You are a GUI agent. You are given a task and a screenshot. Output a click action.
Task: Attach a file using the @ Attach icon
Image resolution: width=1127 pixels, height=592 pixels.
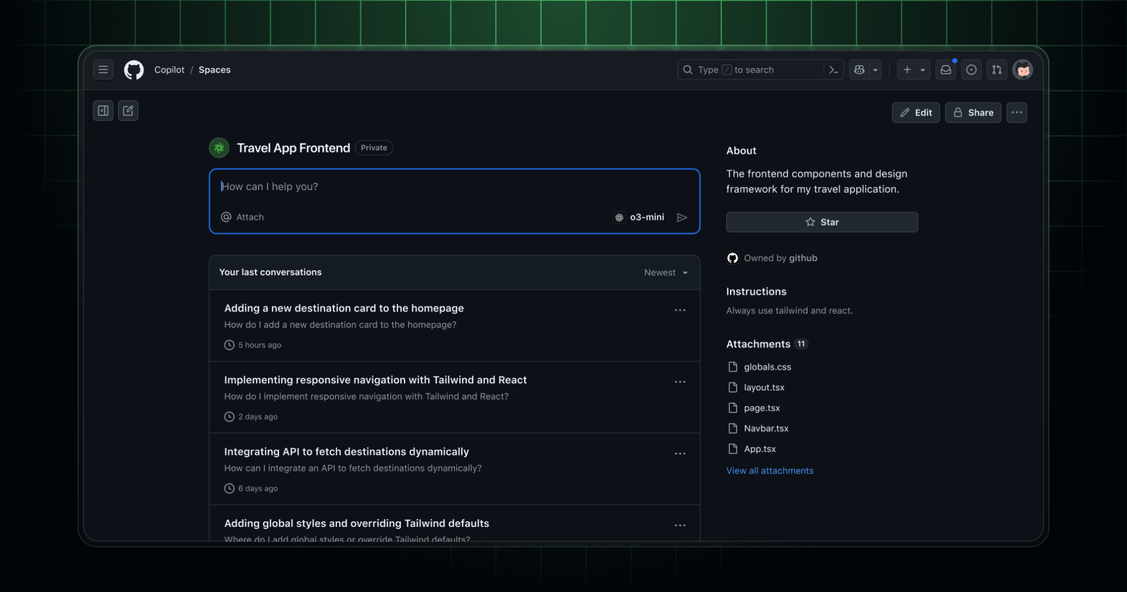227,217
